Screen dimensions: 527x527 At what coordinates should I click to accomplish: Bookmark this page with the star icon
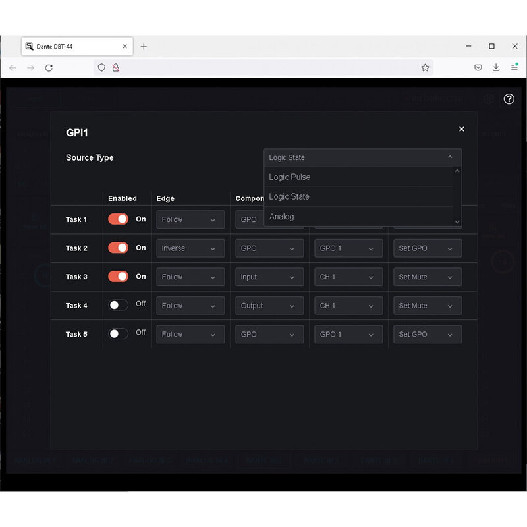coord(425,67)
